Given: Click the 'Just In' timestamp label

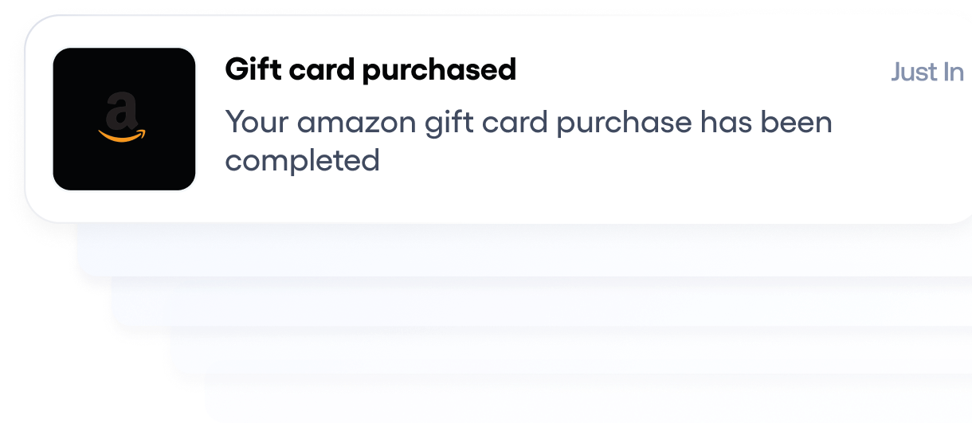Looking at the screenshot, I should click(927, 72).
